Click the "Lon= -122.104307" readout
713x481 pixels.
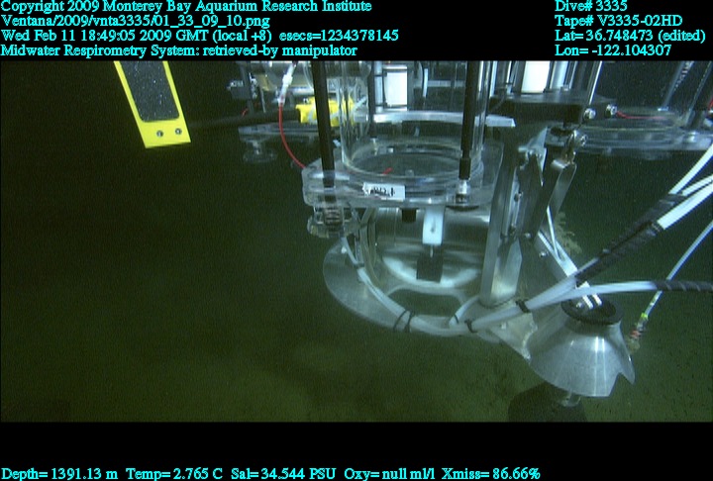point(613,50)
